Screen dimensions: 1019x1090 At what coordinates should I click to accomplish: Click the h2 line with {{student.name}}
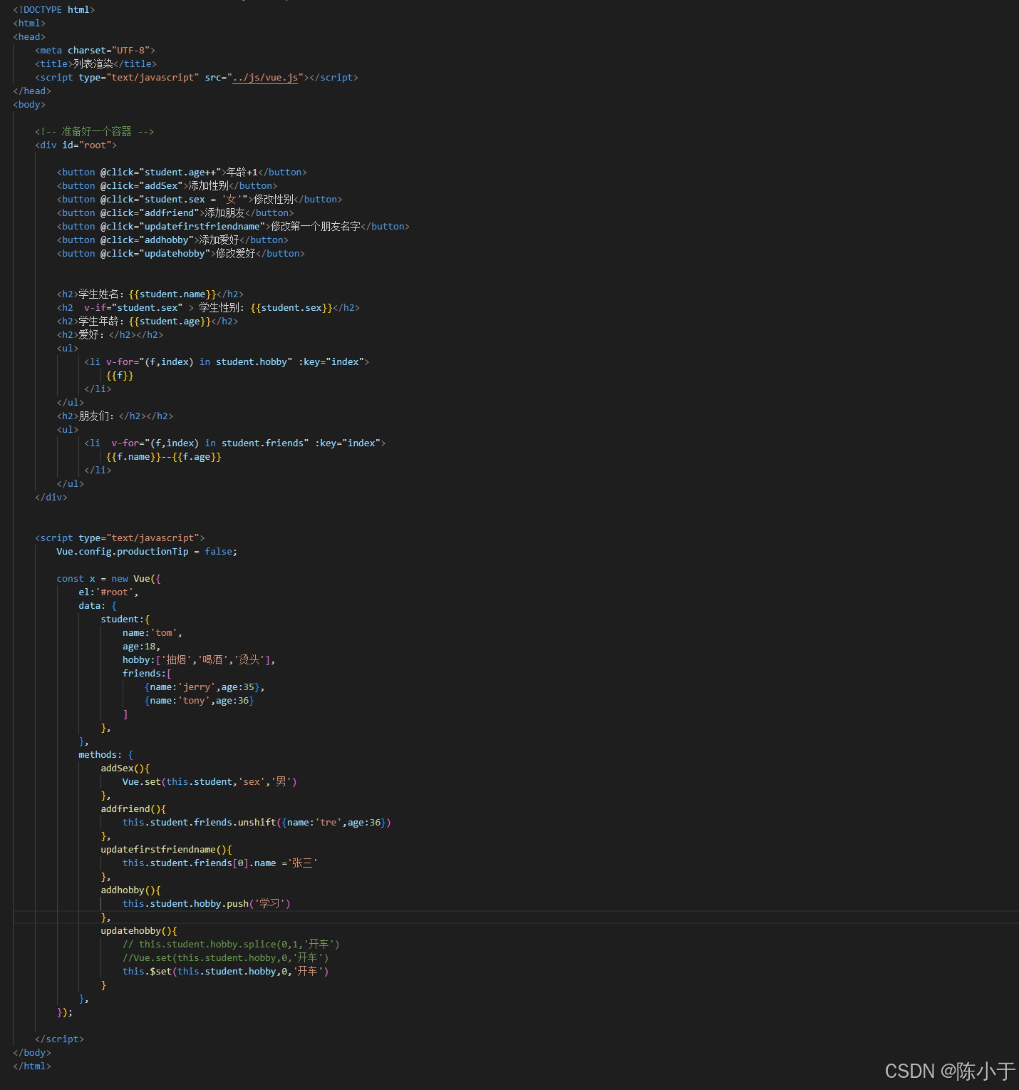tap(150, 294)
